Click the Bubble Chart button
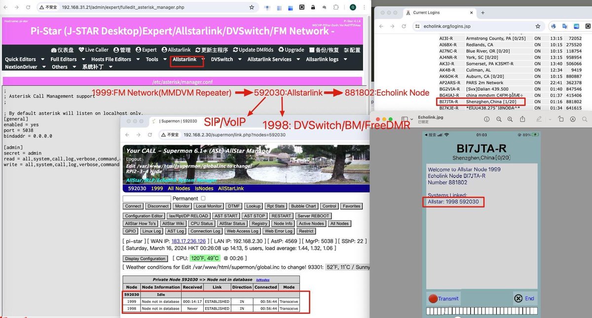 [303, 206]
